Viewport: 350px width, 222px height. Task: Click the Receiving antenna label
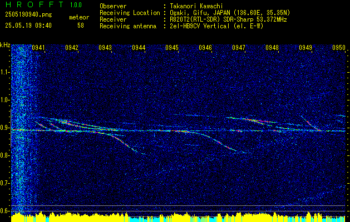pos(128,26)
